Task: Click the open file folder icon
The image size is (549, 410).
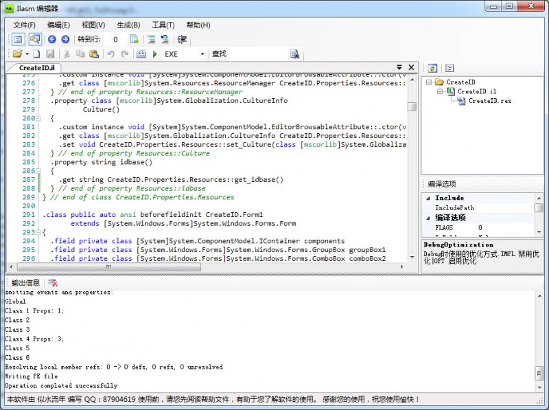Action: pyautogui.click(x=17, y=54)
